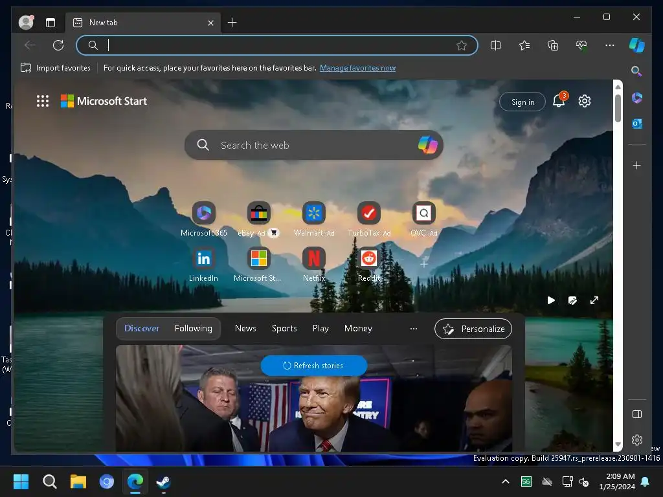Click the page vertical scrollbar thumb
This screenshot has width=663, height=497.
click(618, 108)
